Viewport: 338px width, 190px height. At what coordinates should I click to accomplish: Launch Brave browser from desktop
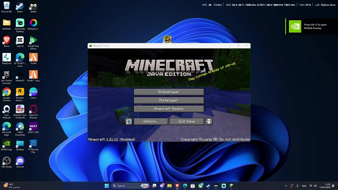pyautogui.click(x=7, y=42)
